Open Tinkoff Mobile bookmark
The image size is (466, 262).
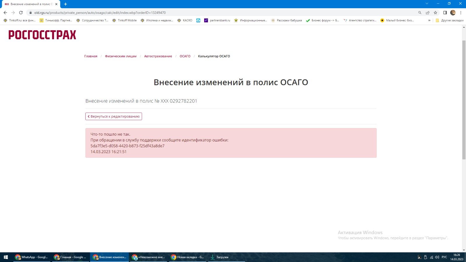point(124,20)
